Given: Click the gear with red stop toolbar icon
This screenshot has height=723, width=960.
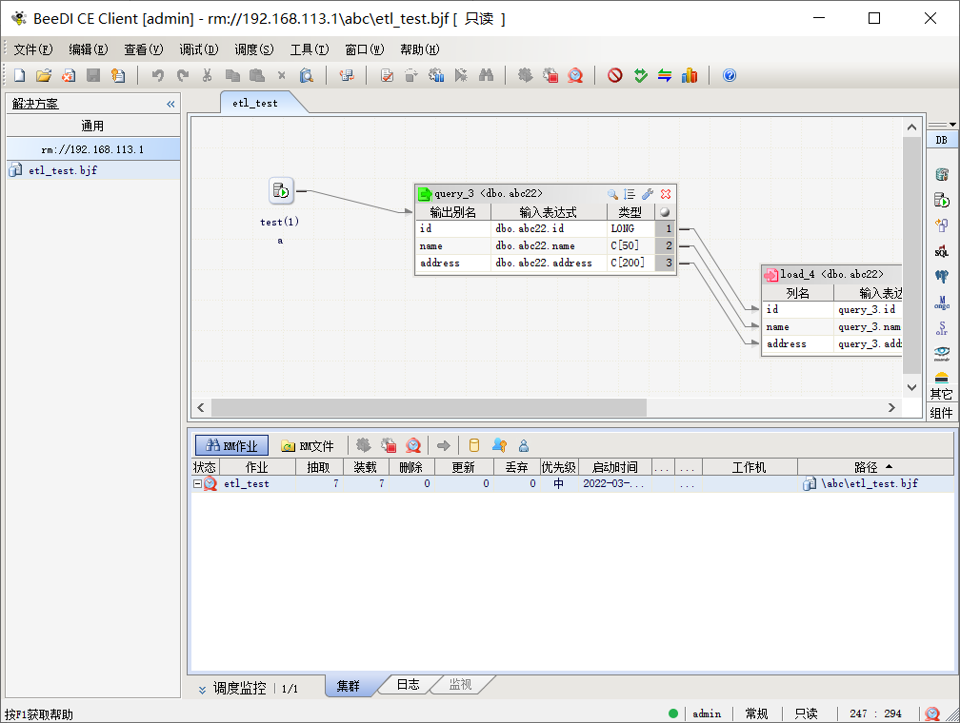Looking at the screenshot, I should pyautogui.click(x=550, y=75).
